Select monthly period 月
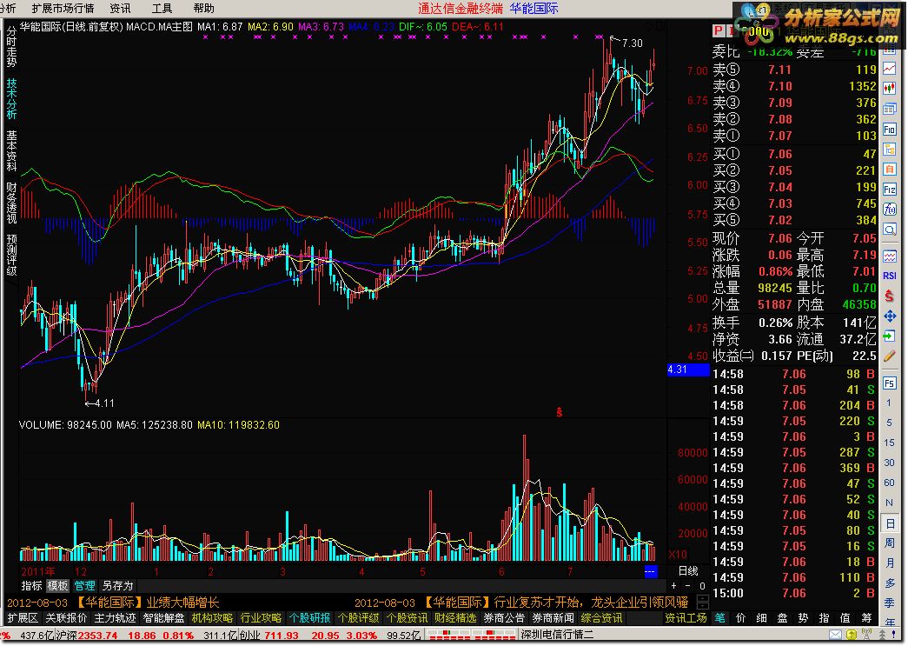 click(890, 563)
